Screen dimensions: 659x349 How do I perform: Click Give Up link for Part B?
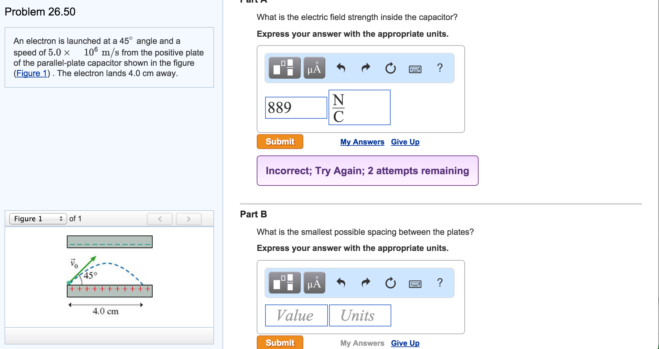point(405,343)
